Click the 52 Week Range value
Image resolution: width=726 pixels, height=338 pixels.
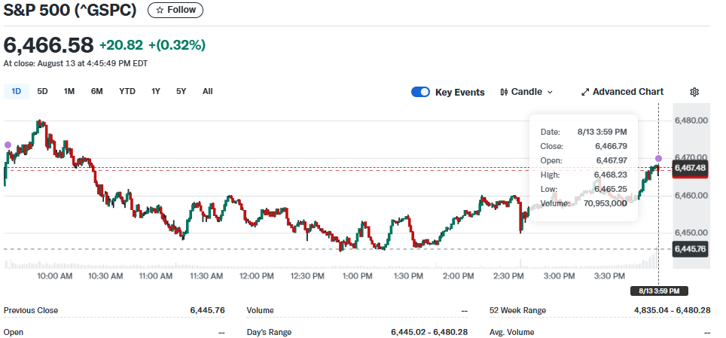[x=672, y=310]
